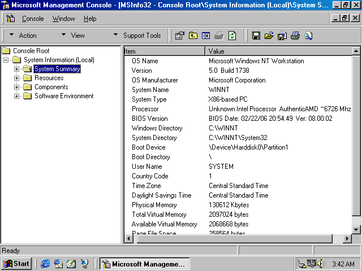Click the Properties toolbar icon
Image resolution: width=362 pixels, height=271 pixels.
tap(180, 36)
